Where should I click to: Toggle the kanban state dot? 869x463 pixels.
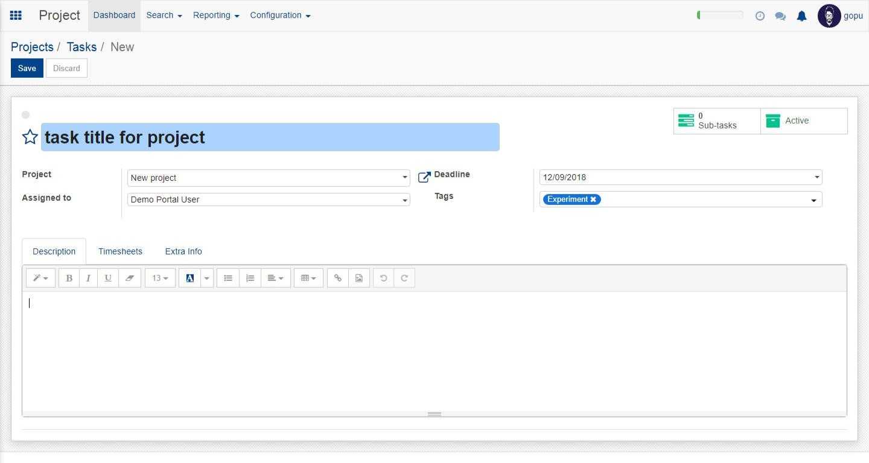click(25, 115)
